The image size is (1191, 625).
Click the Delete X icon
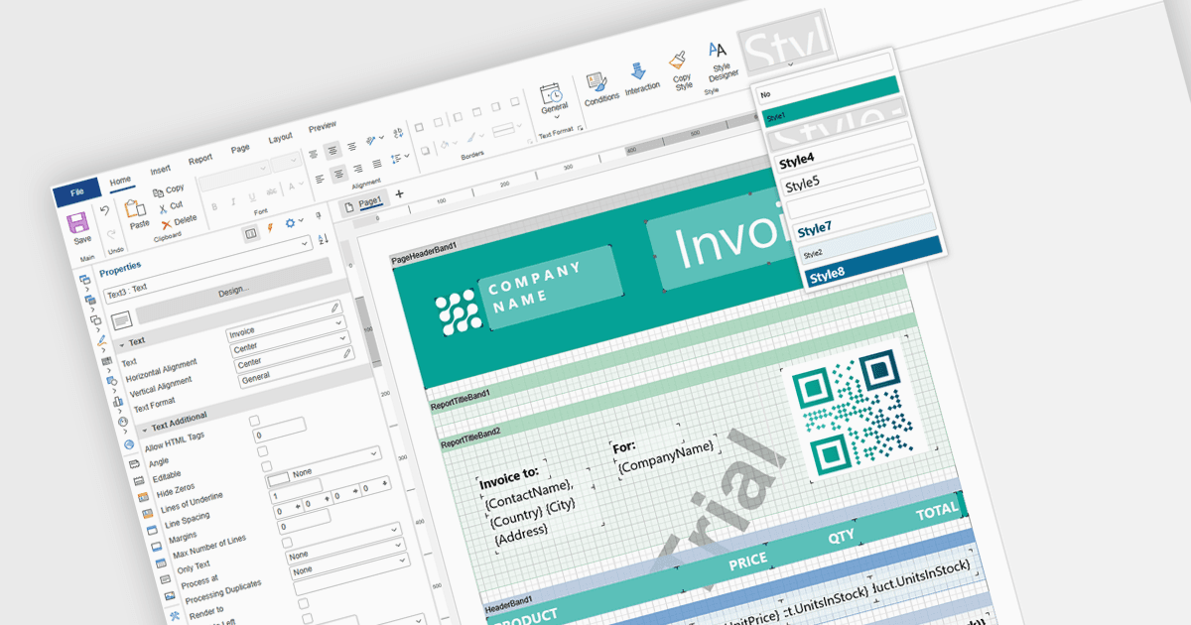(166, 225)
